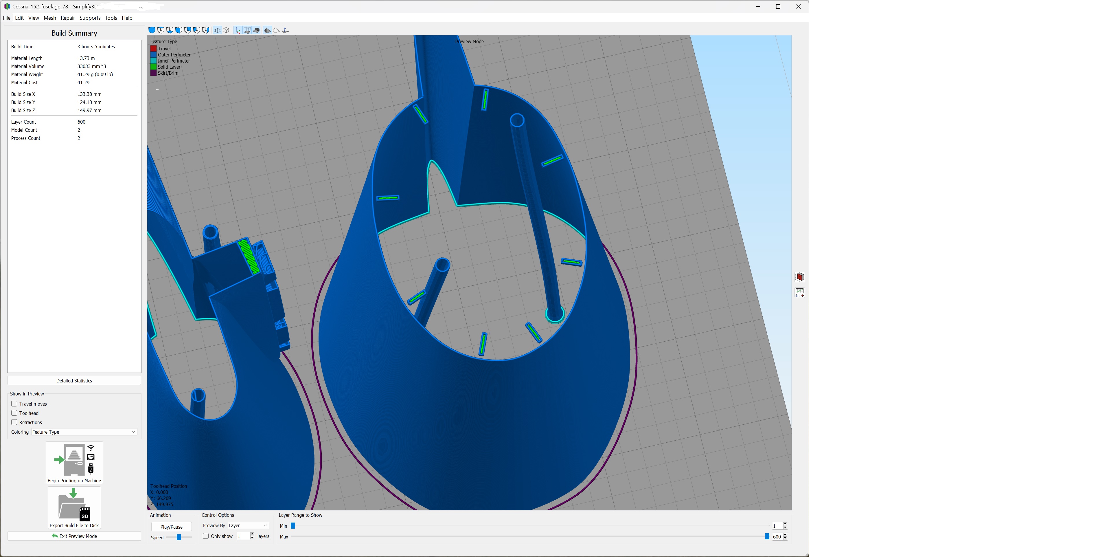Screen dimensions: 1111x557
Task: Check the Retractions option
Action: 14,422
